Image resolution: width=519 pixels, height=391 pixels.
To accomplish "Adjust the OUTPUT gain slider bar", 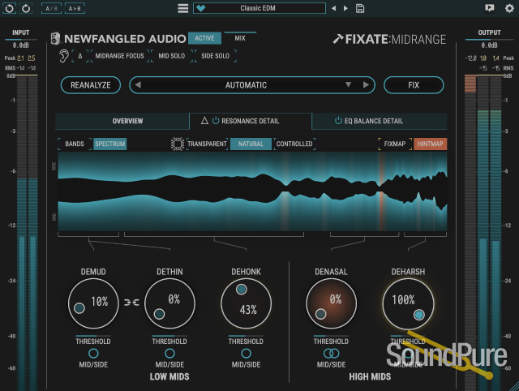I will (x=489, y=40).
